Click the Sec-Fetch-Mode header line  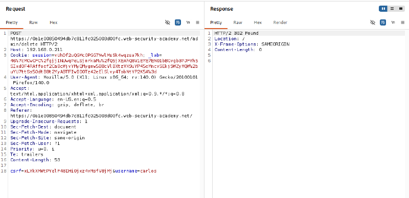coord(43,132)
